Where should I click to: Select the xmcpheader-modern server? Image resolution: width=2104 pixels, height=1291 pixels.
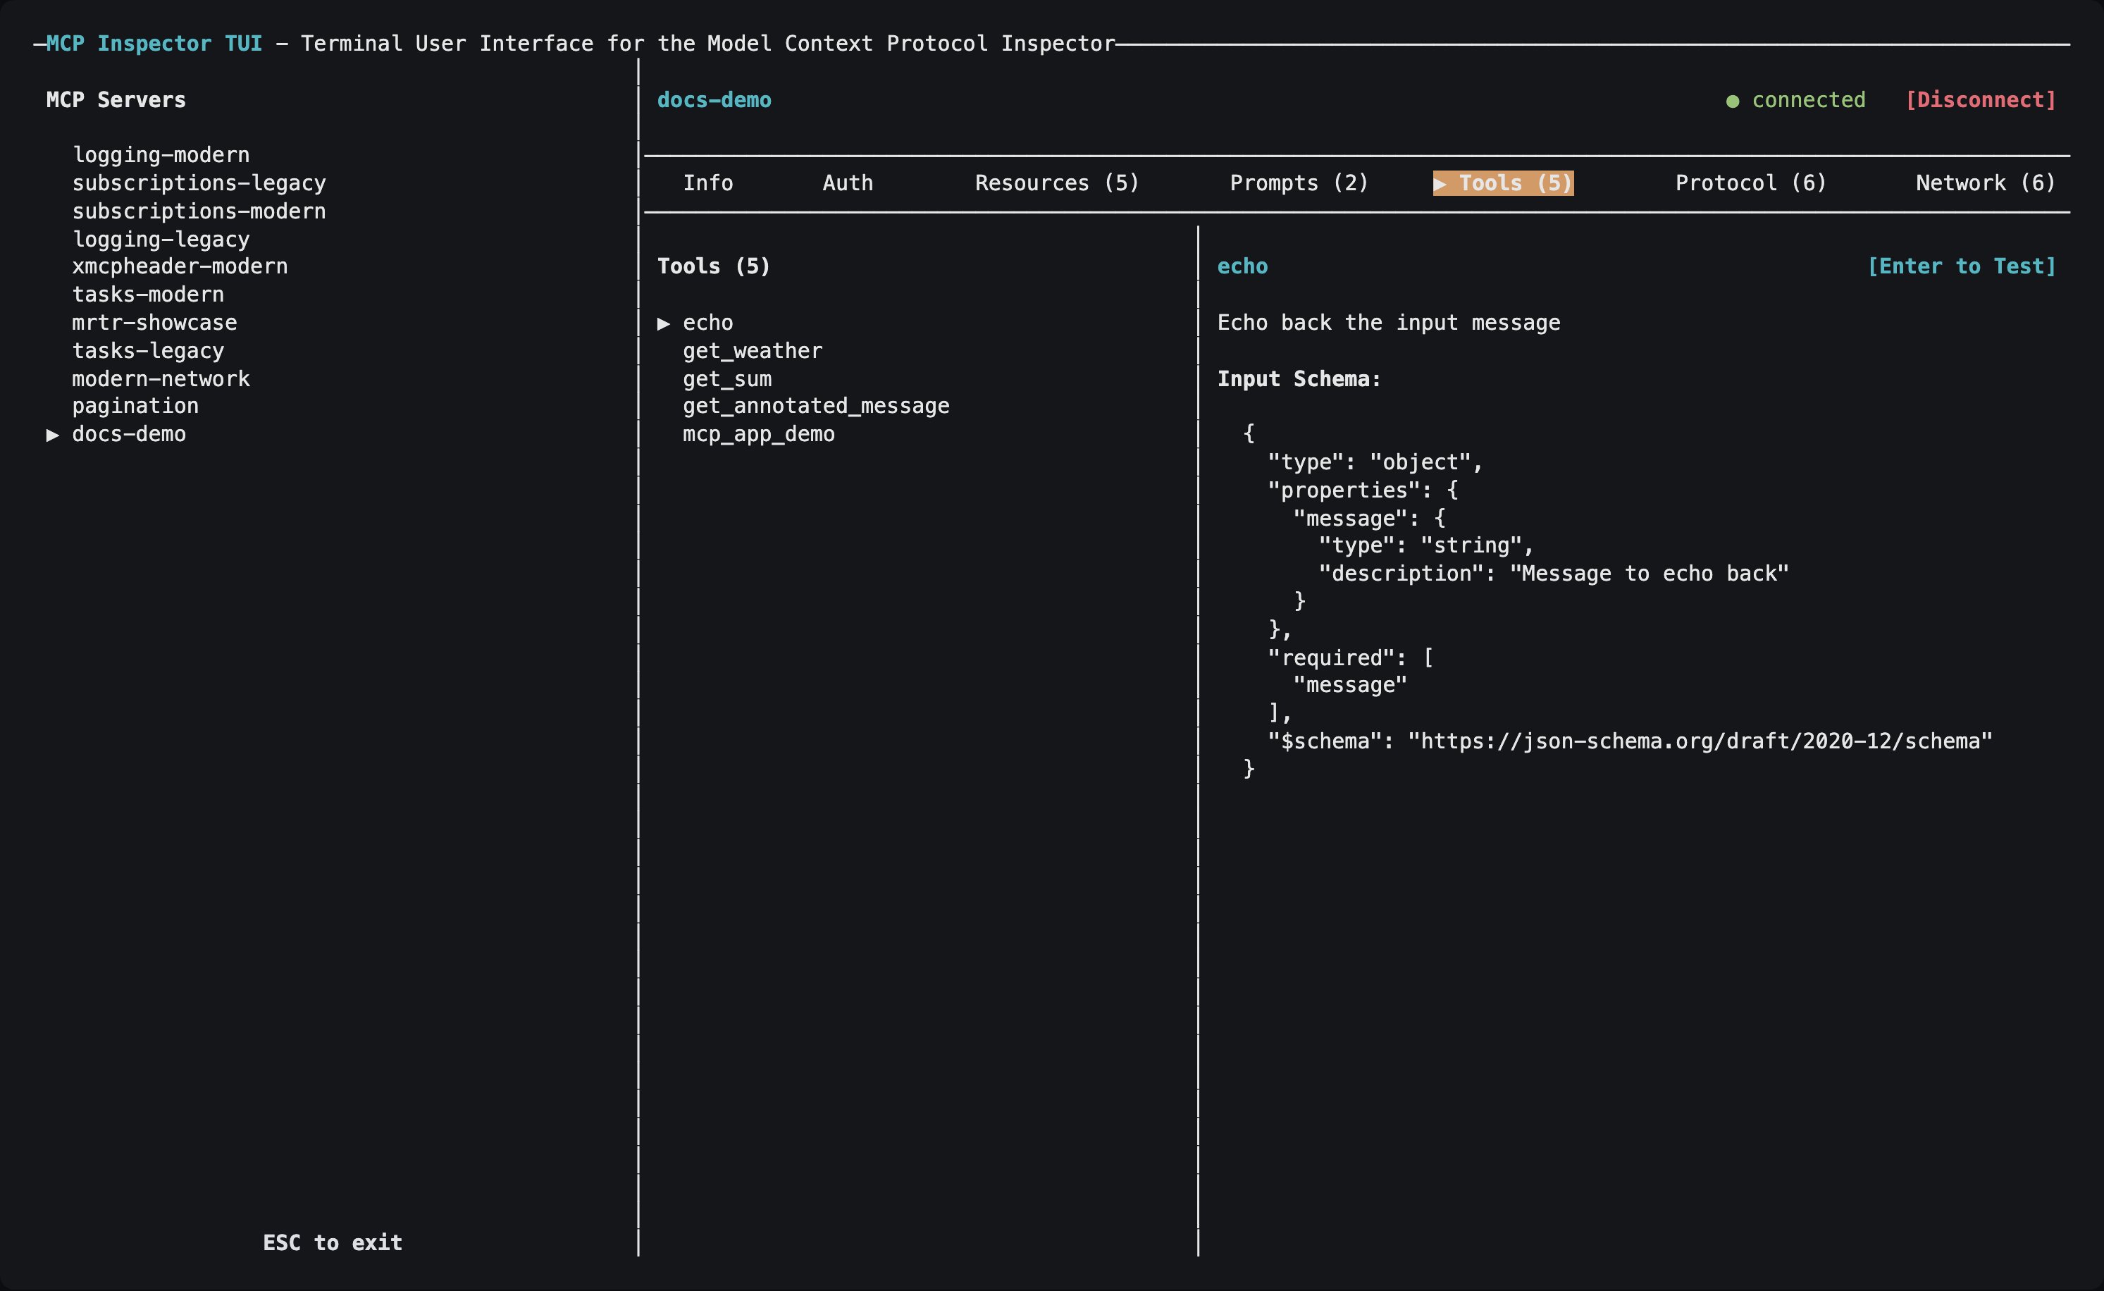[x=179, y=266]
